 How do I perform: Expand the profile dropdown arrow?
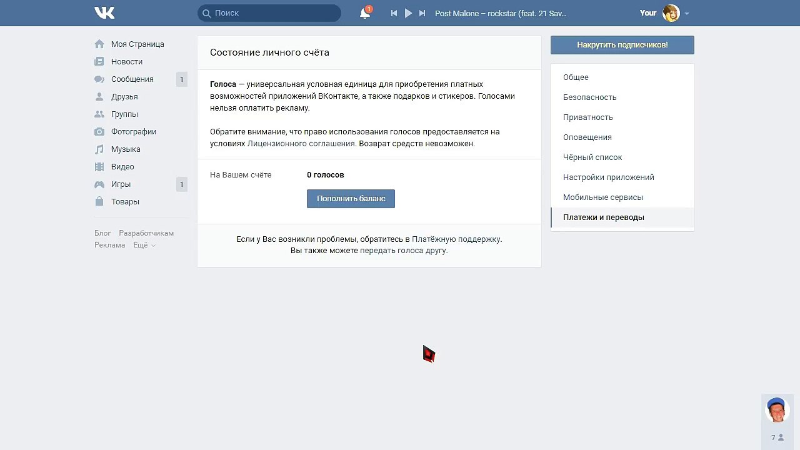tap(687, 14)
